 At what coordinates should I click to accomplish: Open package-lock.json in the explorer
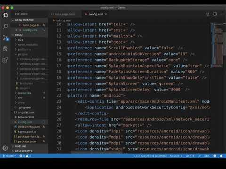coord(30,137)
